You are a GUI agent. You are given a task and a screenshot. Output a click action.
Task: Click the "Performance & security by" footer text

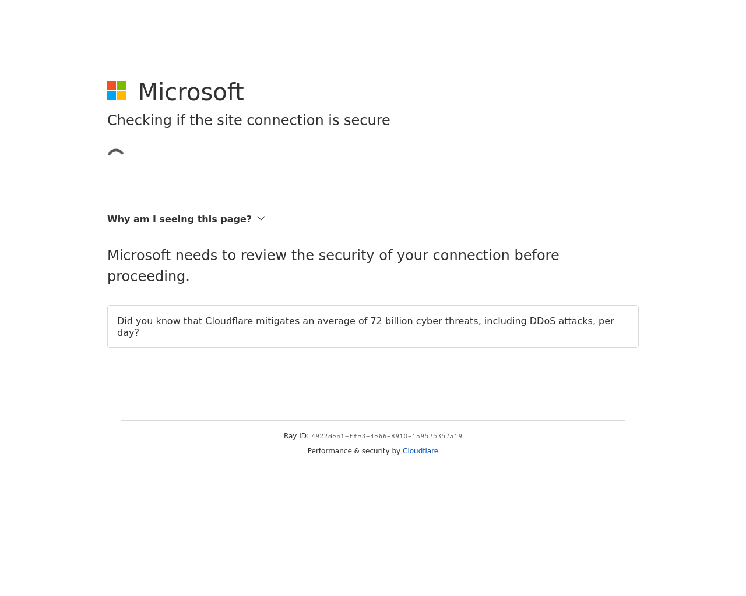coord(354,451)
